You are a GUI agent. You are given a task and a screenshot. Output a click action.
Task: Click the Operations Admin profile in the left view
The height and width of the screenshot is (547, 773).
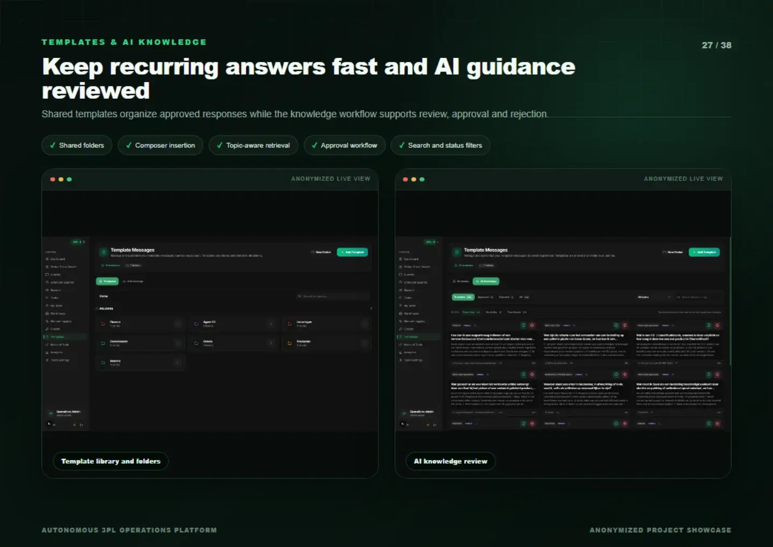(64, 413)
